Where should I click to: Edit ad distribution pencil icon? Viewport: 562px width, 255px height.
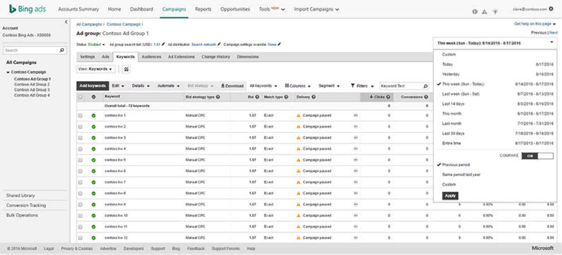pos(219,44)
